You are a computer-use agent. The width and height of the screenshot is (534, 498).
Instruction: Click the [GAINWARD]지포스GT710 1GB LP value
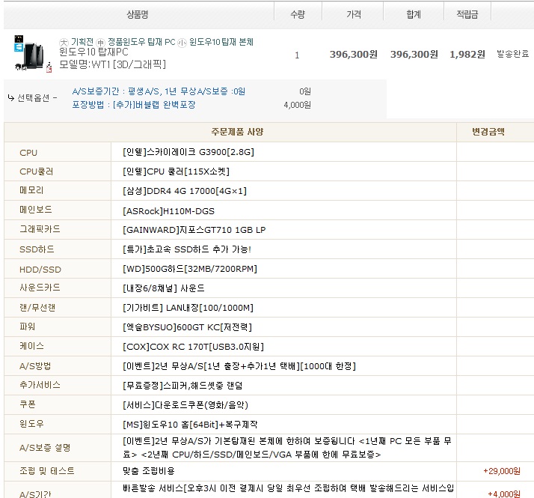194,230
